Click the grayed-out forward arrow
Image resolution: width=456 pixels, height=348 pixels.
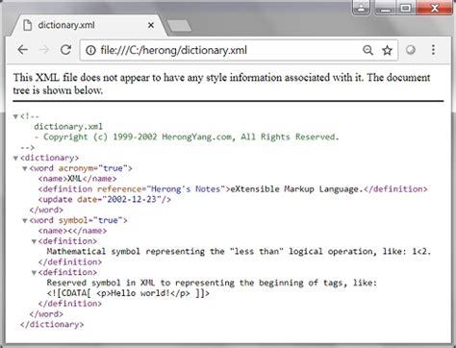tap(44, 50)
